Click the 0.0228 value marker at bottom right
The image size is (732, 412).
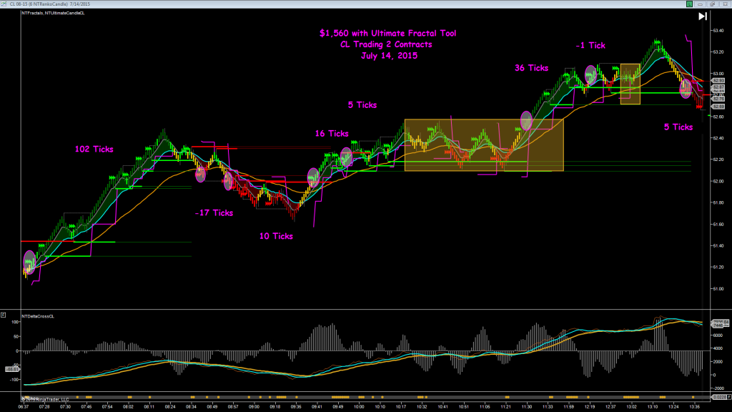(x=719, y=397)
